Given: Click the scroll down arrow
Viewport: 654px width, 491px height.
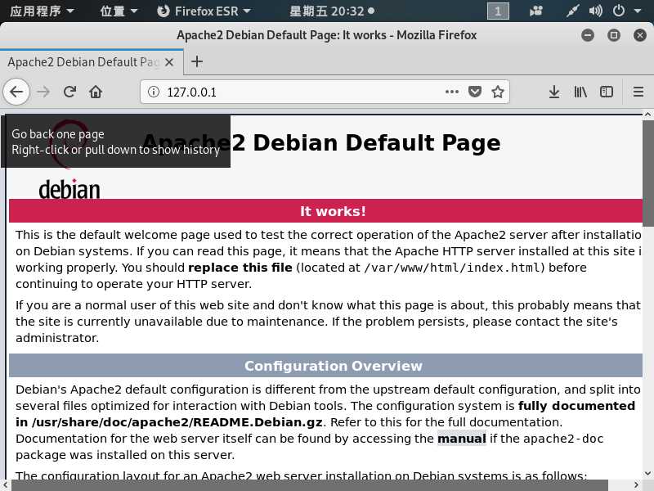Looking at the screenshot, I should point(647,474).
